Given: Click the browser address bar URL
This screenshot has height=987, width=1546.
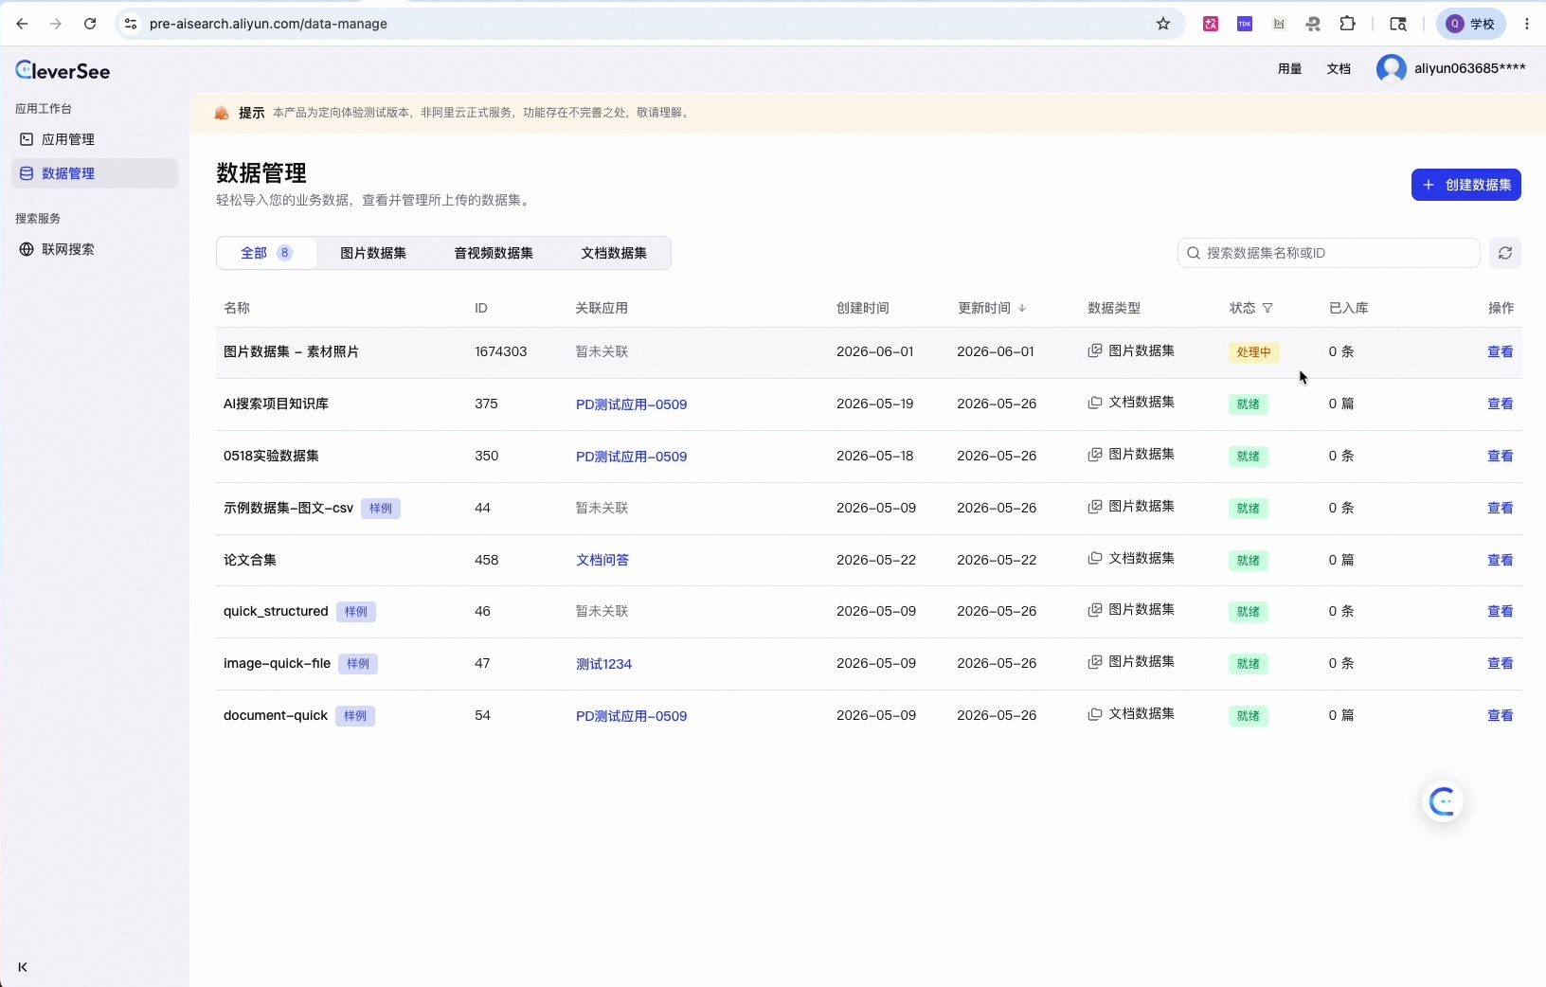Looking at the screenshot, I should [x=268, y=24].
